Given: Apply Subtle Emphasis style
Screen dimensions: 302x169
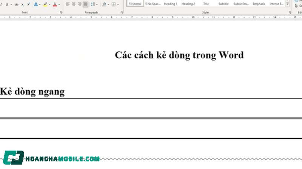Looking at the screenshot, I should click(x=241, y=3).
